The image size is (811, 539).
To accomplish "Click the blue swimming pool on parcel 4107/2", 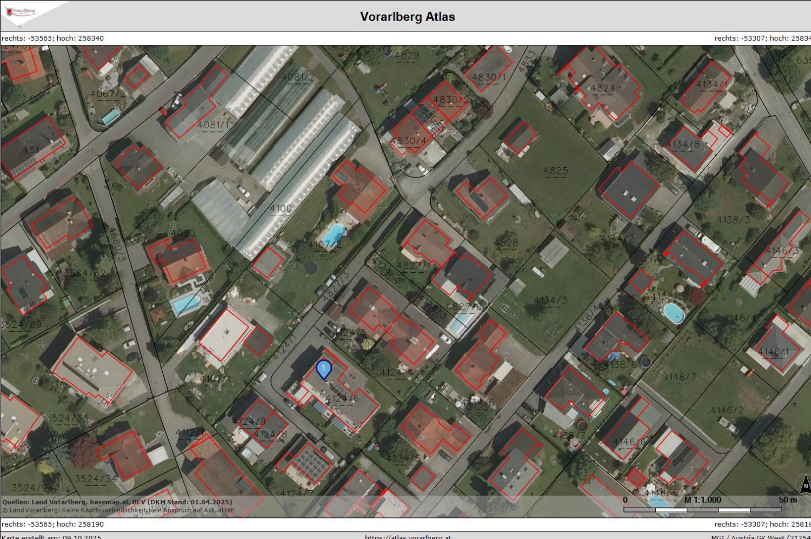I will point(333,235).
